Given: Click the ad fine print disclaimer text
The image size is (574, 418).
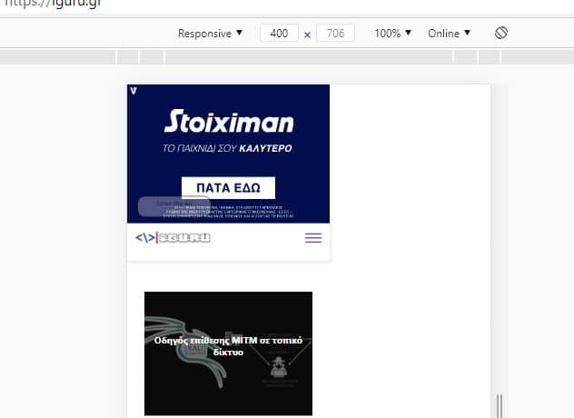Looking at the screenshot, I should click(229, 212).
